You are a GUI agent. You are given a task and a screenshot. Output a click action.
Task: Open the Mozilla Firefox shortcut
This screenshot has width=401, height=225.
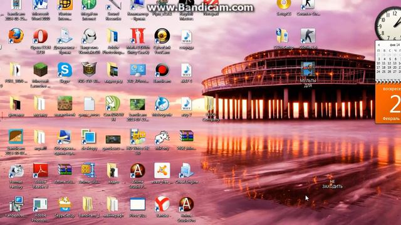pos(16,36)
